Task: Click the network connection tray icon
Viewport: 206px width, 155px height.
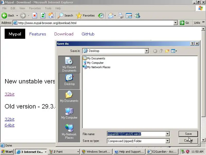Action: coord(183,152)
